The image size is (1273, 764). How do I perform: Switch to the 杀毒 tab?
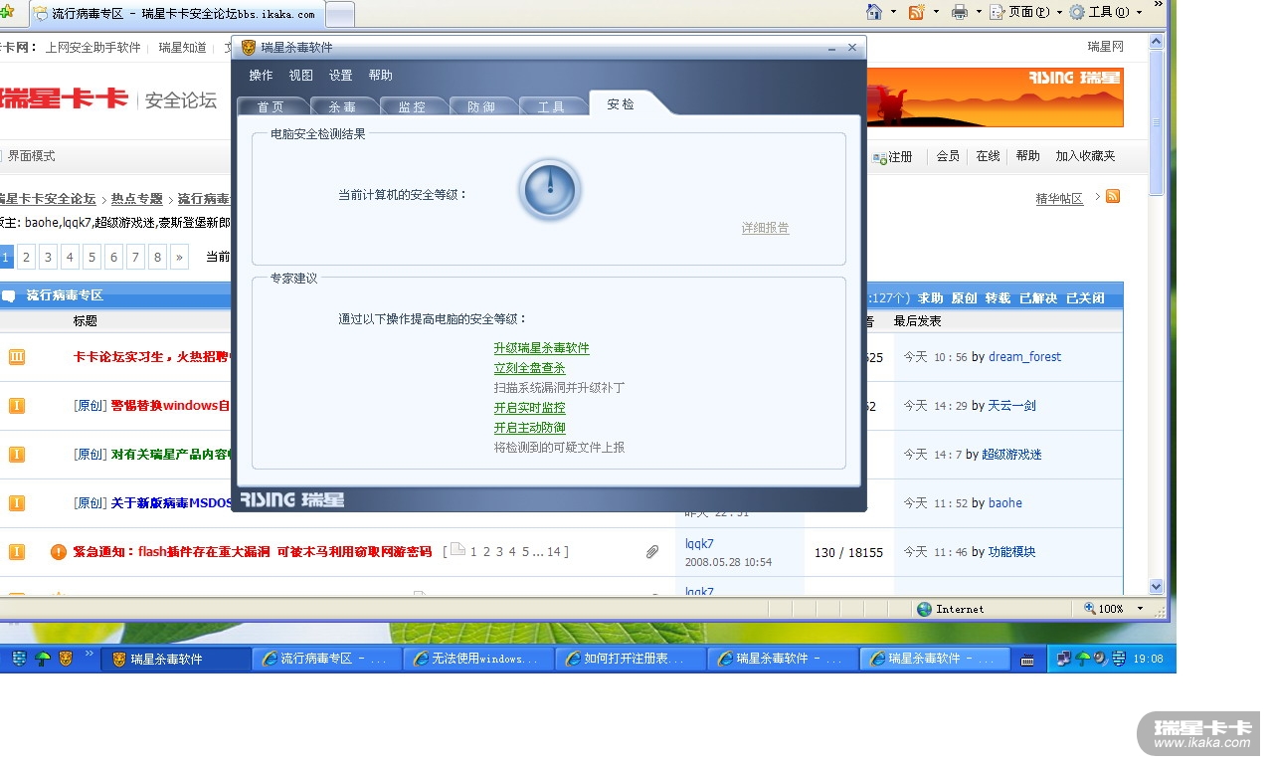click(x=342, y=106)
